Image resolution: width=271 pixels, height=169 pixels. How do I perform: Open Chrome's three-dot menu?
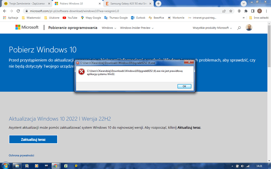pos(266,11)
